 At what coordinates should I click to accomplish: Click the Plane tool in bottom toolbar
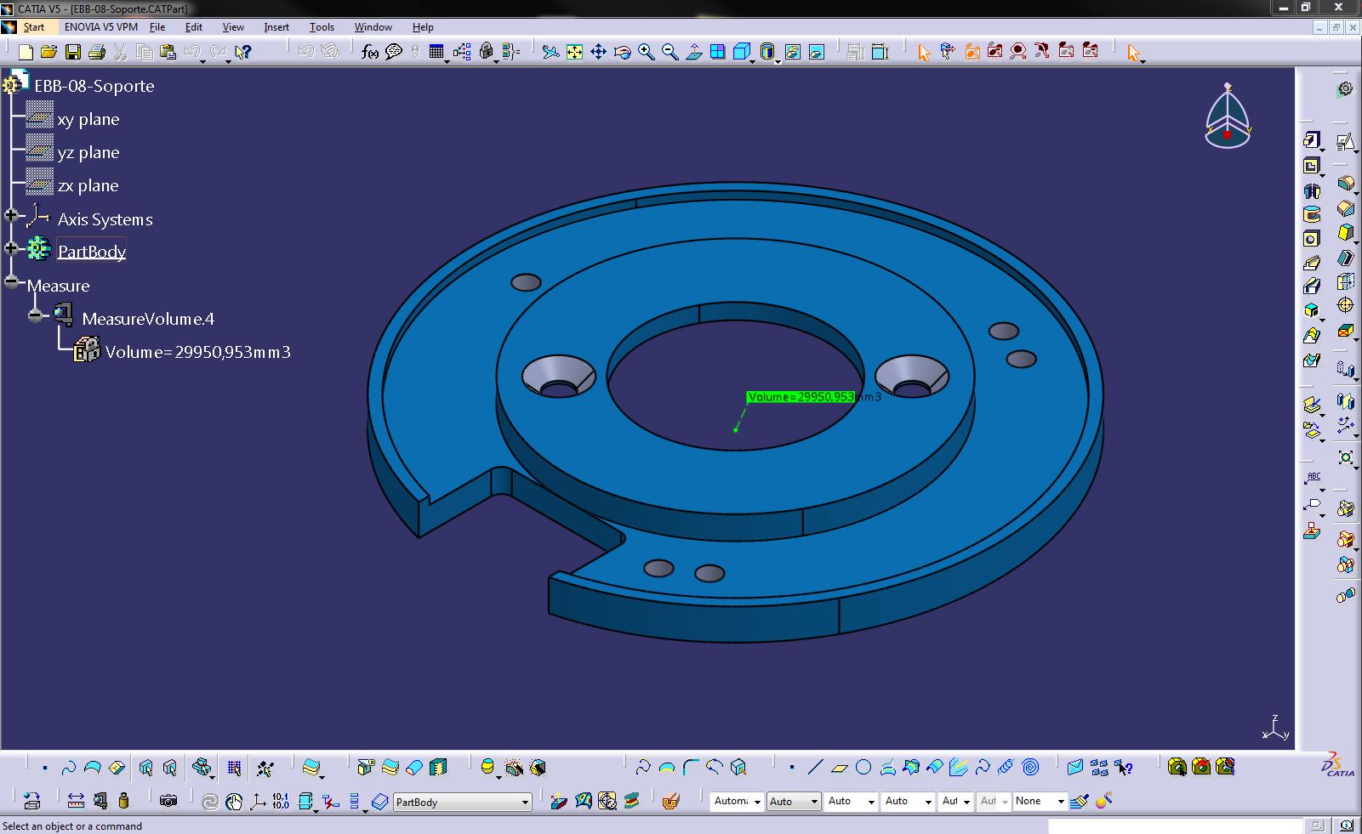(840, 768)
